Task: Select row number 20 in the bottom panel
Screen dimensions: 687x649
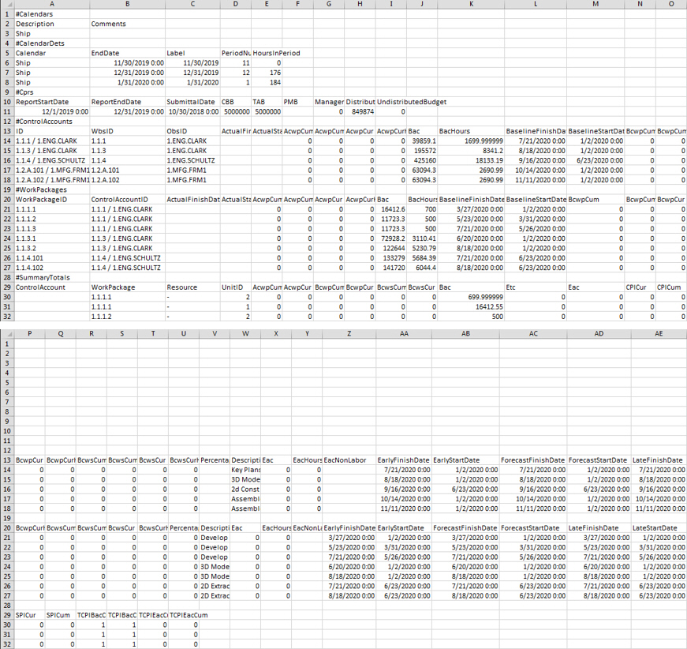Action: pos(7,527)
